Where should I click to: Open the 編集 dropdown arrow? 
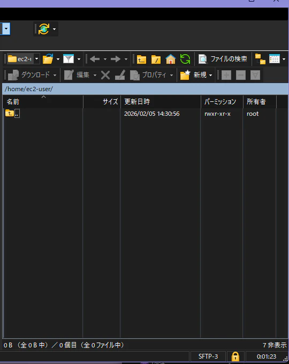95,75
